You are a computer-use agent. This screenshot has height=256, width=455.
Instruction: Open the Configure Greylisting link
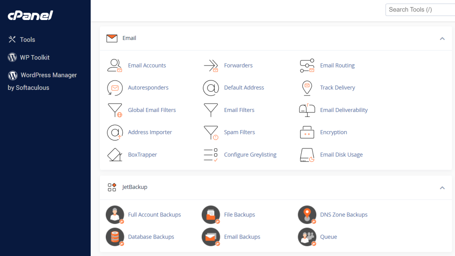[250, 155]
